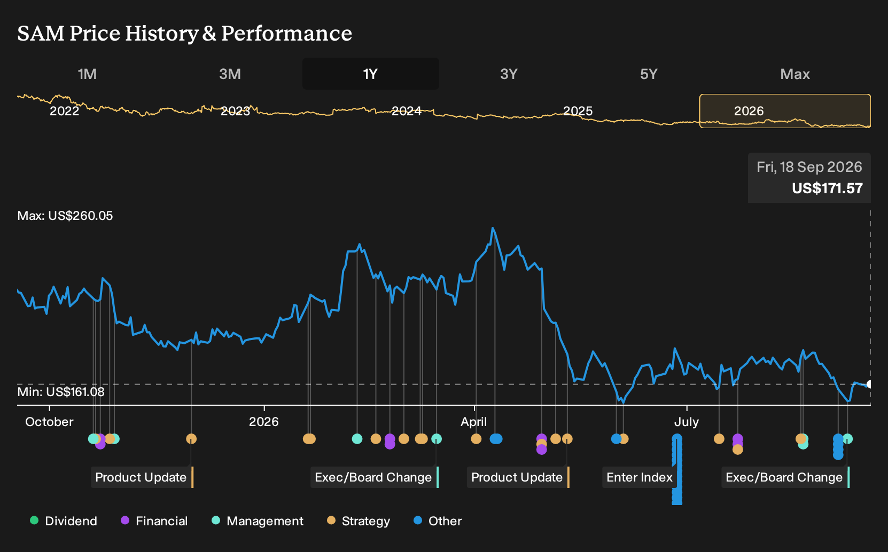Click the Enter Index event label

coord(640,477)
